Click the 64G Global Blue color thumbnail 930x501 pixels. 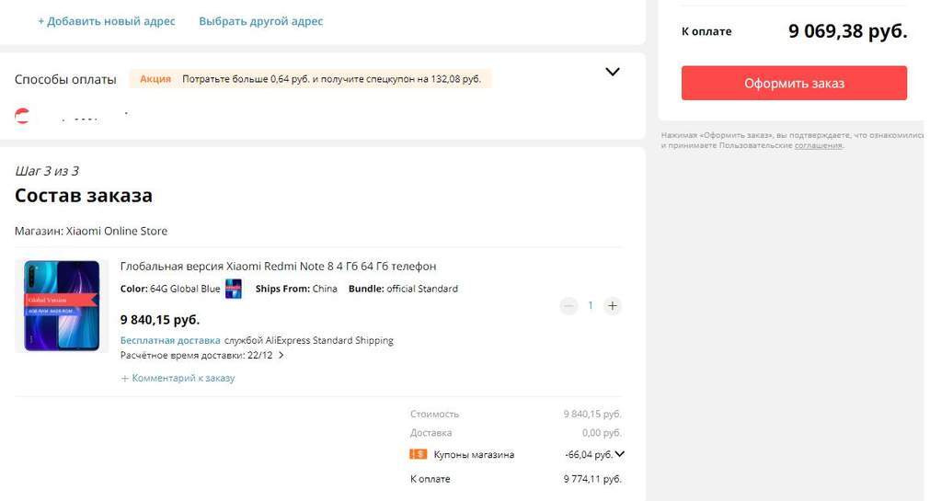point(234,289)
